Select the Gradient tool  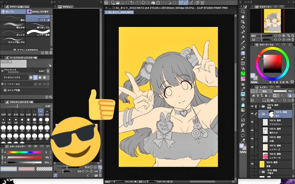tap(243, 110)
